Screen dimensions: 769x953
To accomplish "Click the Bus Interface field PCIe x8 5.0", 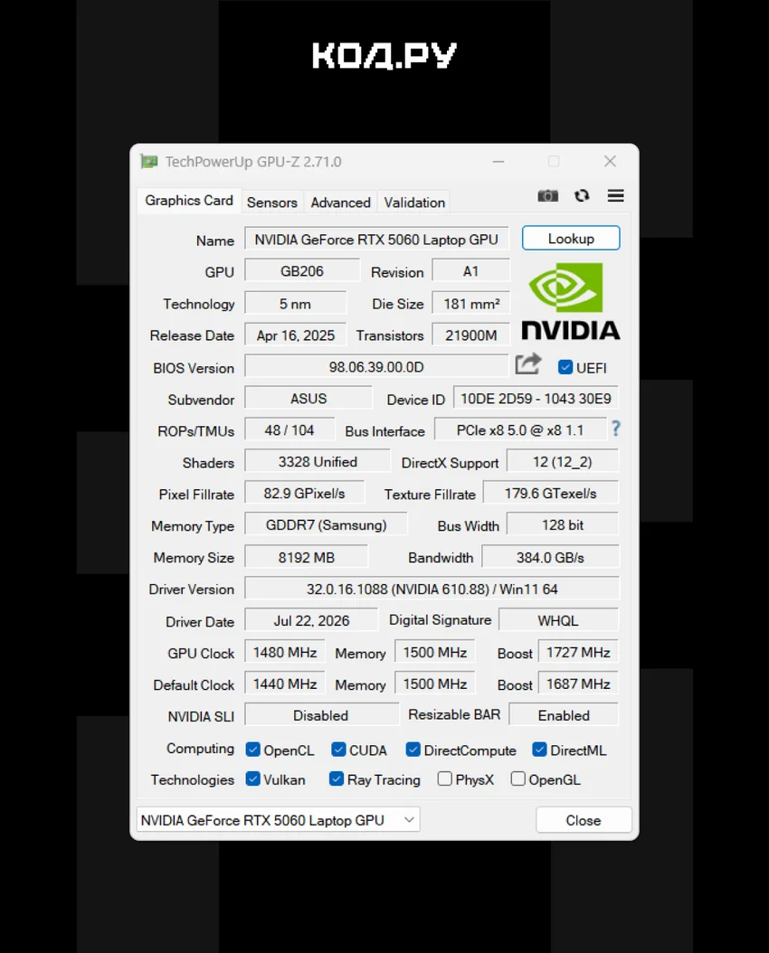I will [520, 430].
